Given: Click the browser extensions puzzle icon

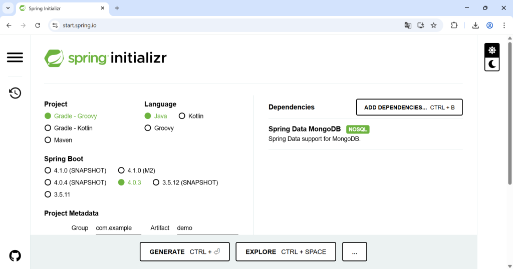Looking at the screenshot, I should tap(454, 25).
